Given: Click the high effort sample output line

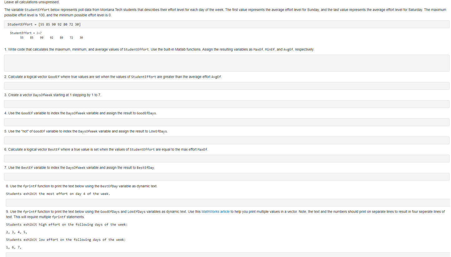Looking at the screenshot, I should tap(66, 225).
